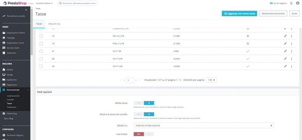
Task: Go to next page with the right chevron
Action: coord(136,80)
